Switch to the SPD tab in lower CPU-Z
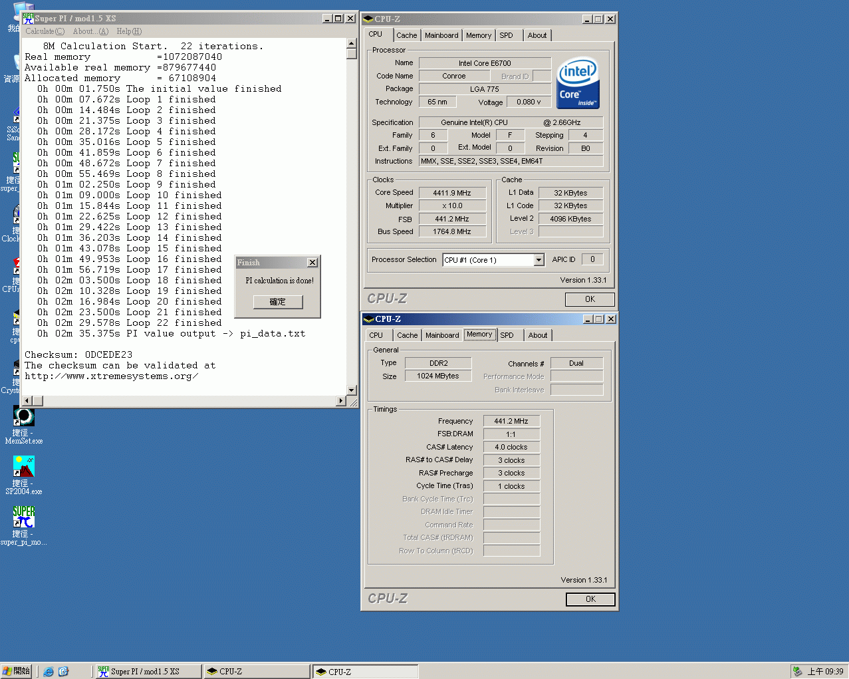 point(507,335)
